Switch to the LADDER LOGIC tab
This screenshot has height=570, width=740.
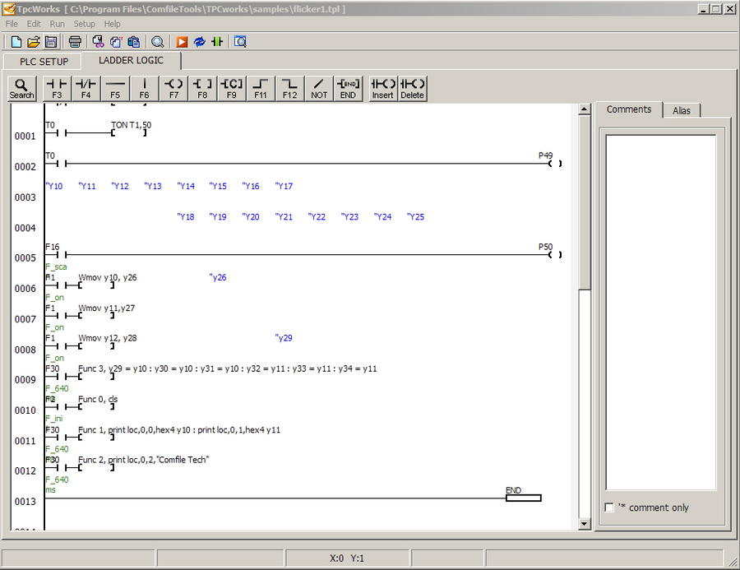[x=131, y=60]
